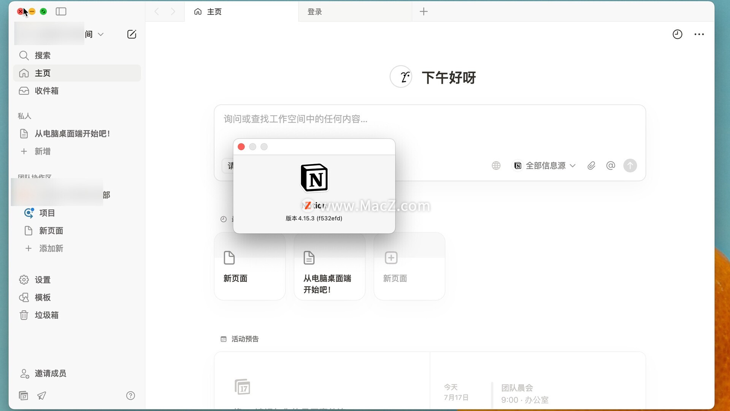Open the 从电脑桌面端开始吧! recent card
730x411 pixels.
coord(330,266)
